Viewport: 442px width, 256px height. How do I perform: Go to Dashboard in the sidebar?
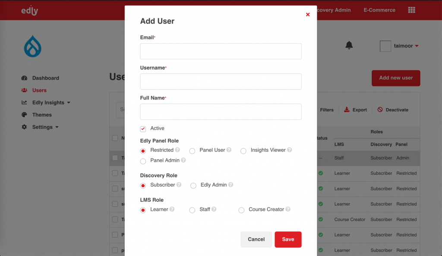click(40, 78)
